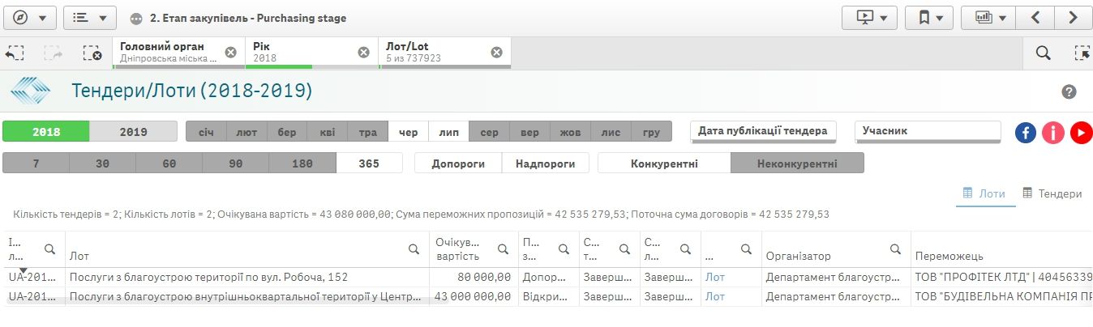1093x327 pixels.
Task: Search in the first ID column
Action: 50,248
